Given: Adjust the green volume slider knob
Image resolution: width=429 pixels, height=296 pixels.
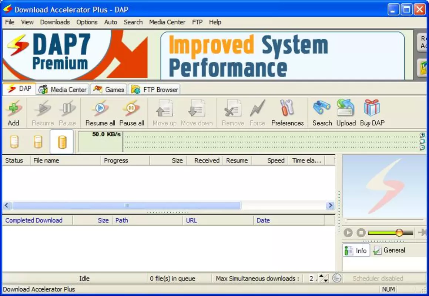Looking at the screenshot, I should pyautogui.click(x=399, y=233).
